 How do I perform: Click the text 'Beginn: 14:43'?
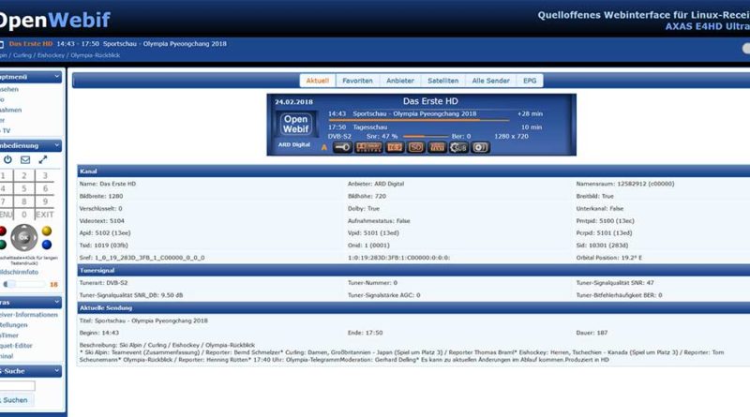pos(99,333)
